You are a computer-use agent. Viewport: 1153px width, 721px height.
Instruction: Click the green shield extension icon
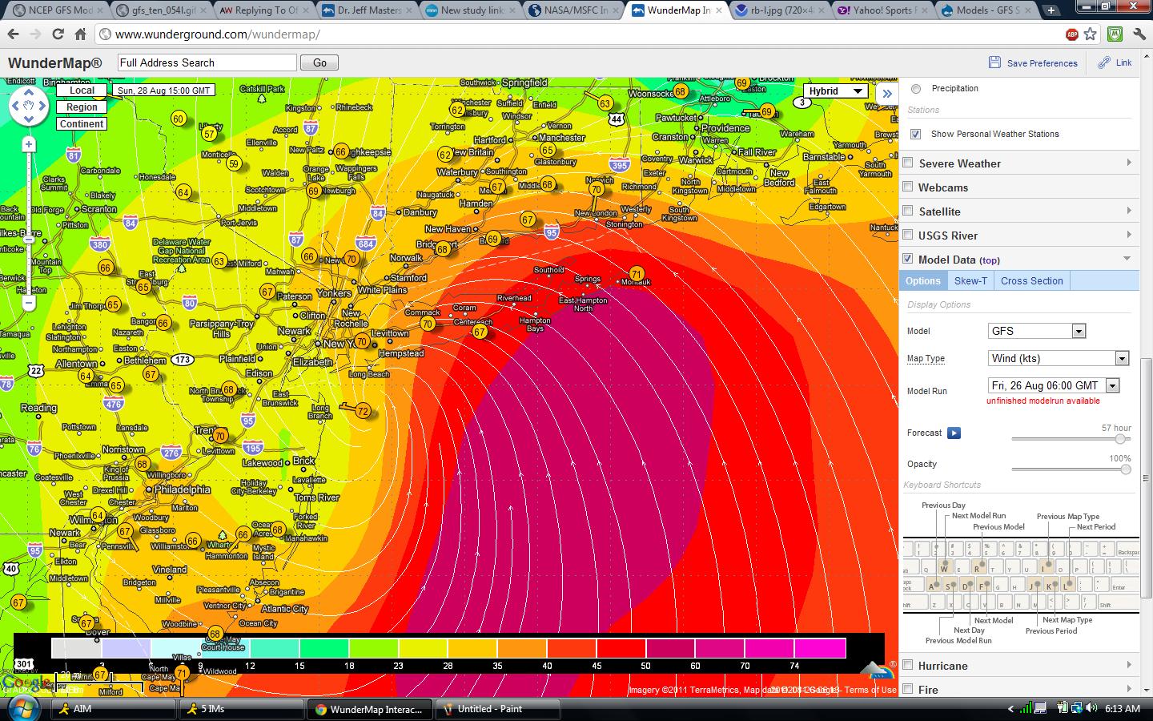pos(1114,34)
